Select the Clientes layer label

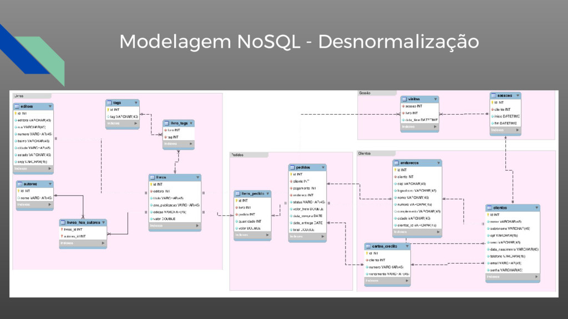364,154
